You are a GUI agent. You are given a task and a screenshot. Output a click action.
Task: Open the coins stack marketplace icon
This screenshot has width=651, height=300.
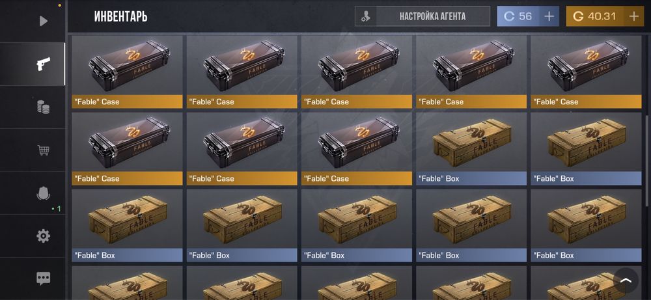43,107
